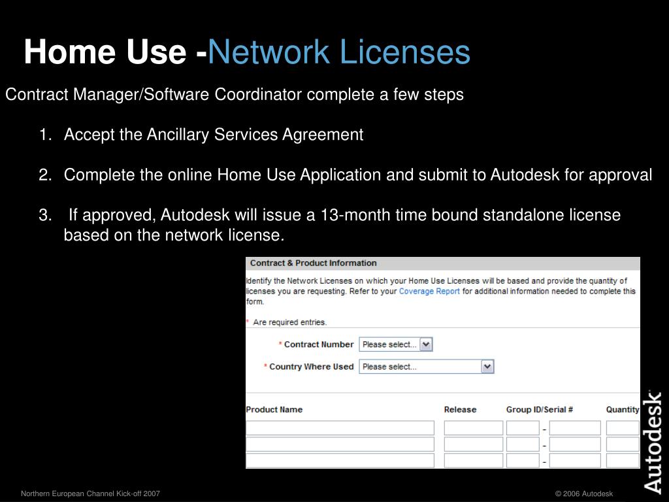Click the first row Product Name field
This screenshot has width=669, height=502.
click(x=340, y=427)
